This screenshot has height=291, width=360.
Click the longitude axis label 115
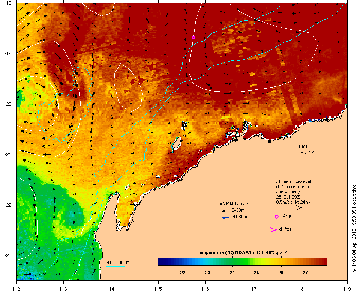click(x=158, y=289)
